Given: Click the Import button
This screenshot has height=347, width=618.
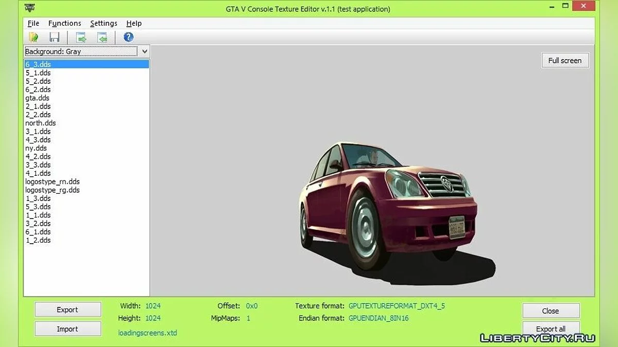Looking at the screenshot, I should [67, 329].
